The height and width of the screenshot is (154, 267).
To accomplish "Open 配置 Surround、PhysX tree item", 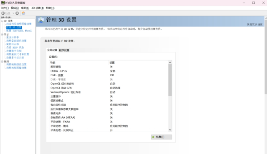I will (x=19, y=31).
